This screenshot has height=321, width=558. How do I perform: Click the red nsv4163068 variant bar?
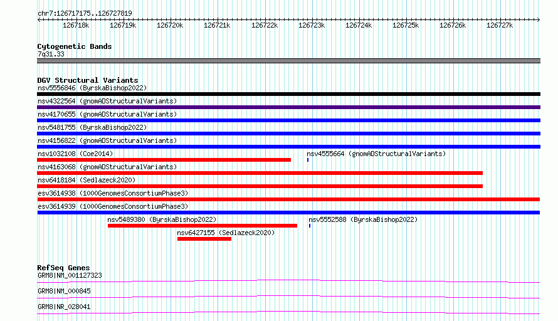260,173
